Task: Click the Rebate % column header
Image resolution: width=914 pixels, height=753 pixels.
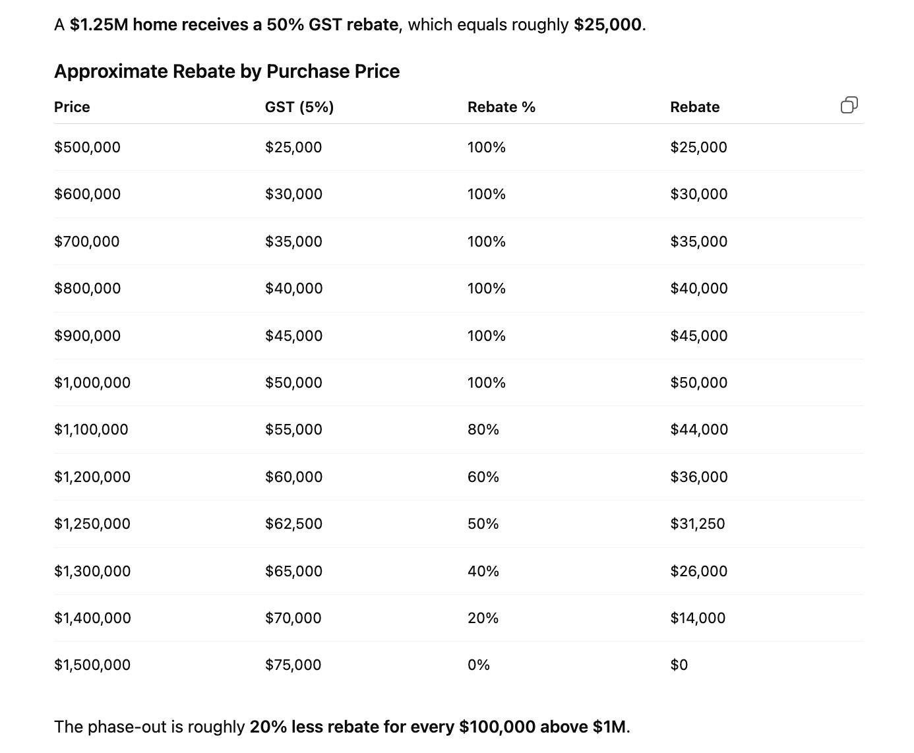Action: 501,107
